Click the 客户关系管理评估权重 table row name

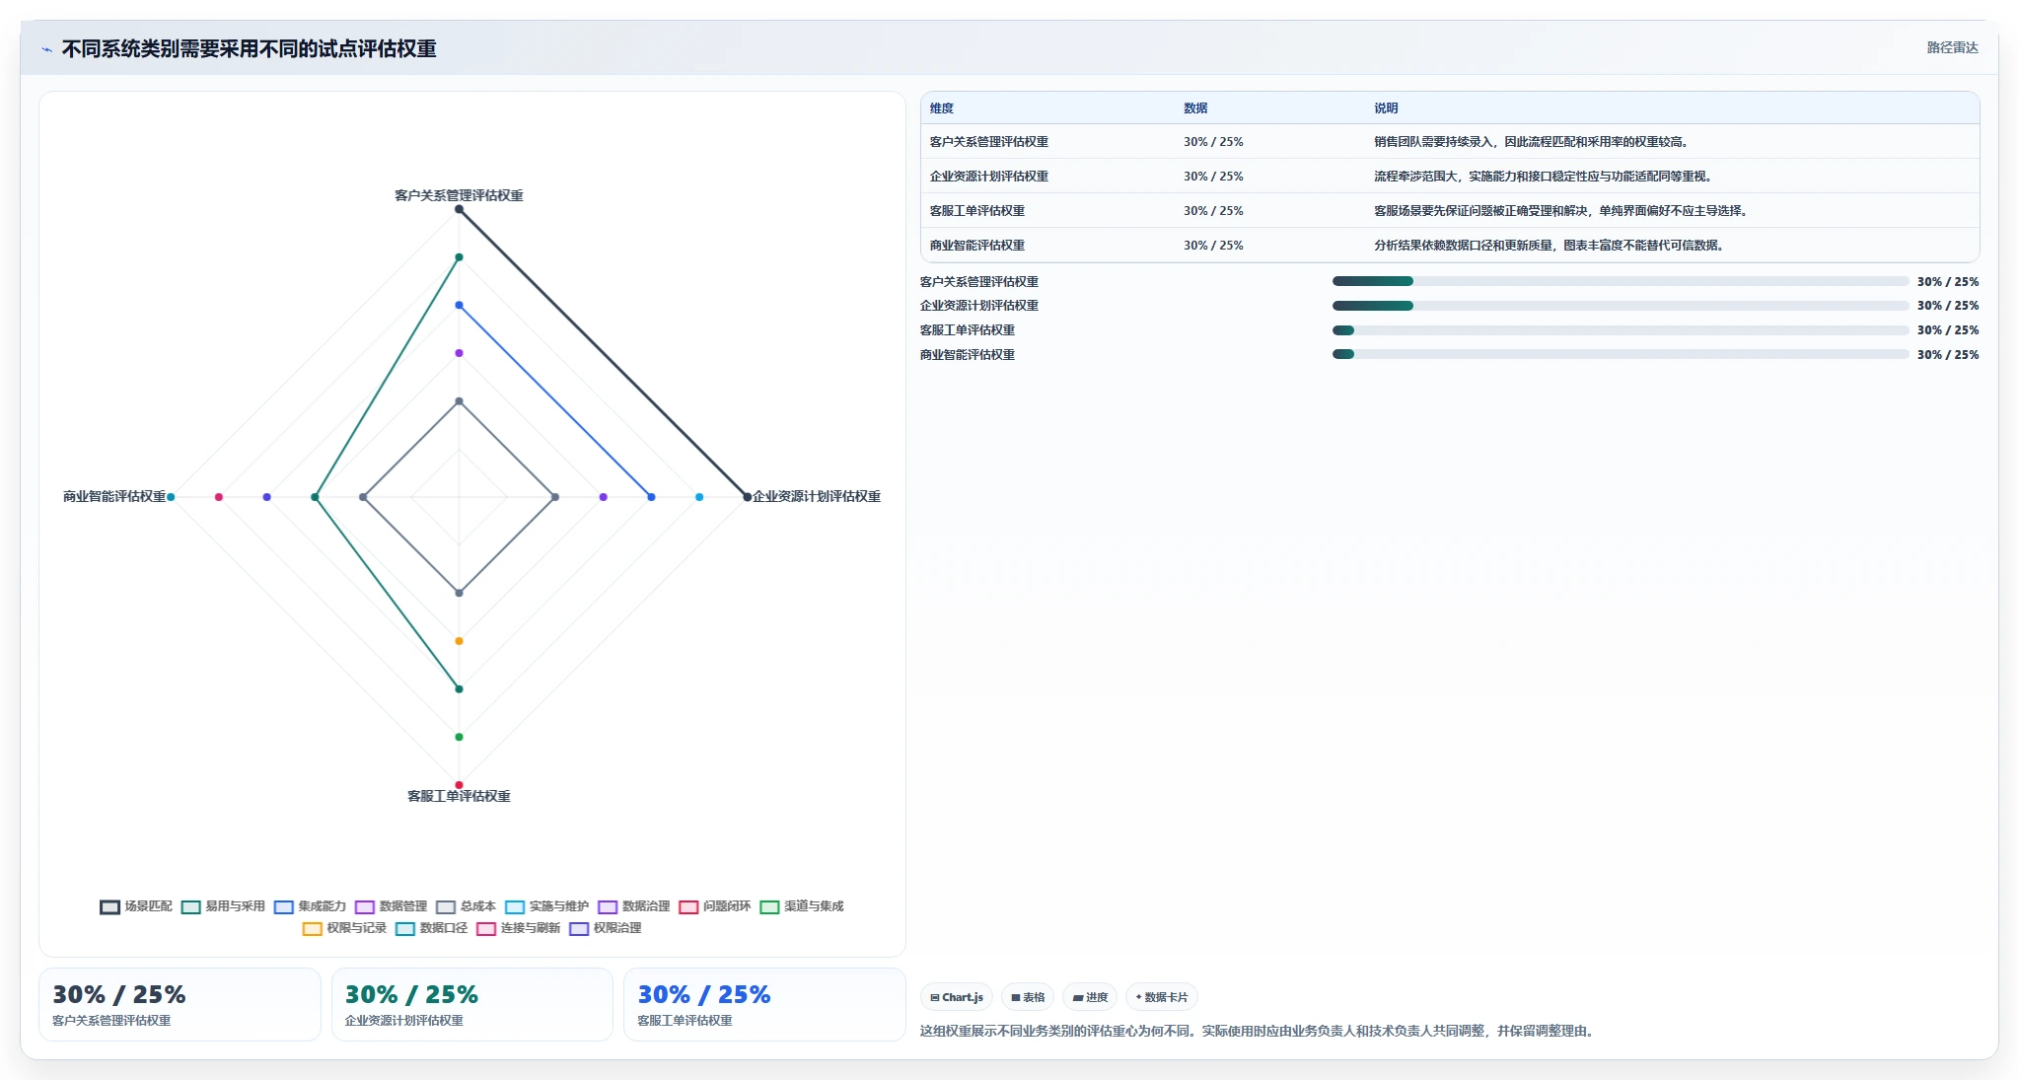988,142
